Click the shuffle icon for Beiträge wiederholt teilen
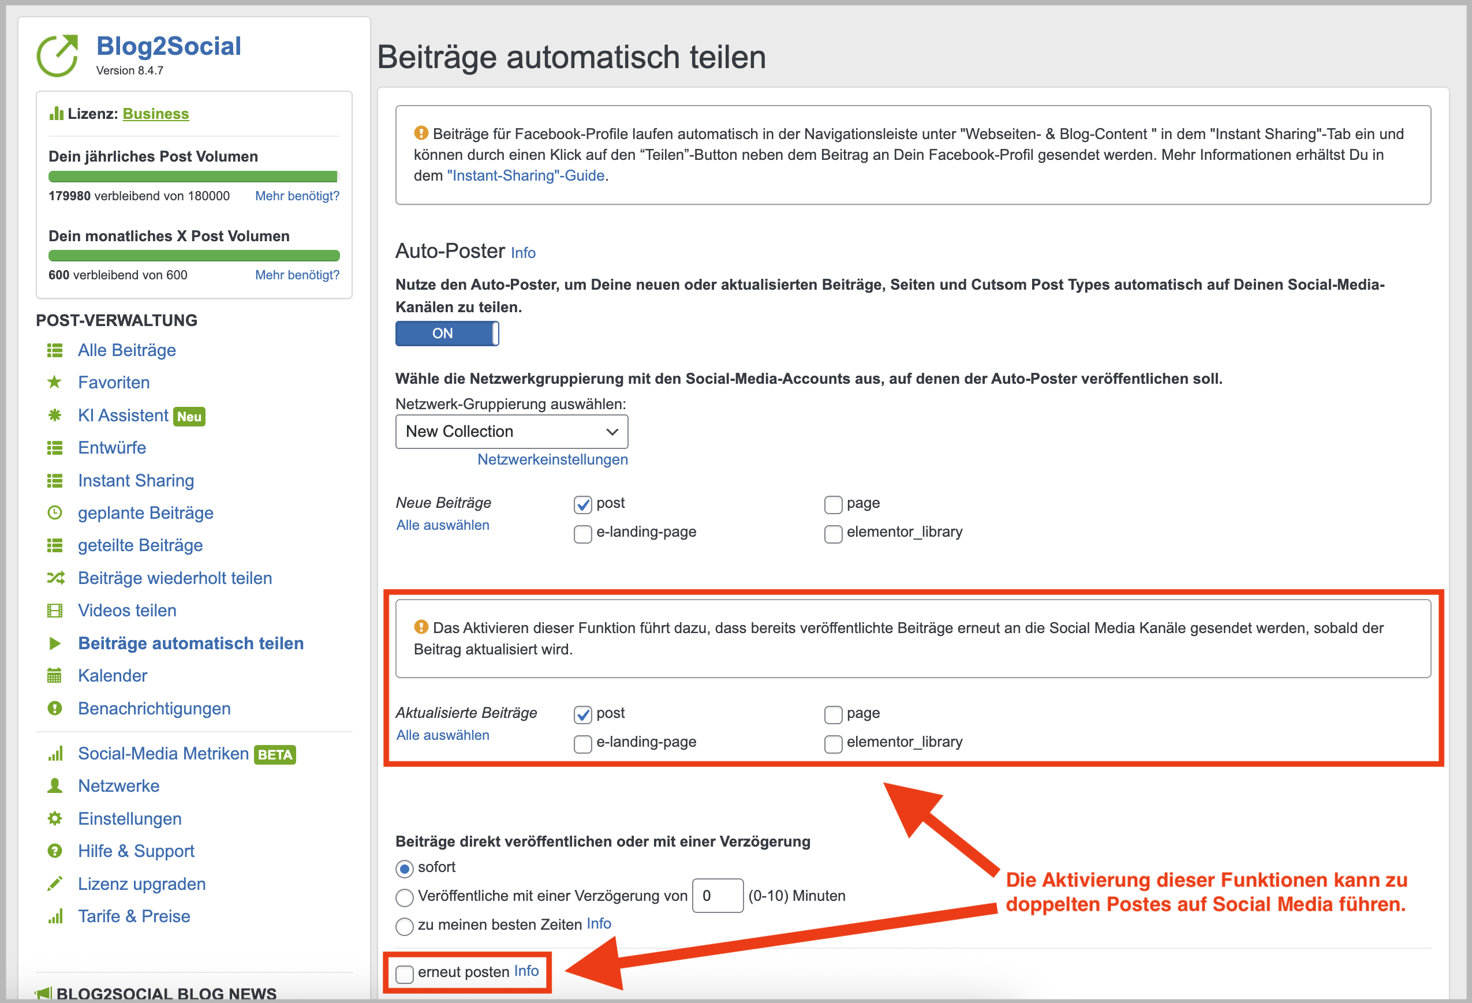Screen dimensions: 1472x1003 tap(56, 578)
